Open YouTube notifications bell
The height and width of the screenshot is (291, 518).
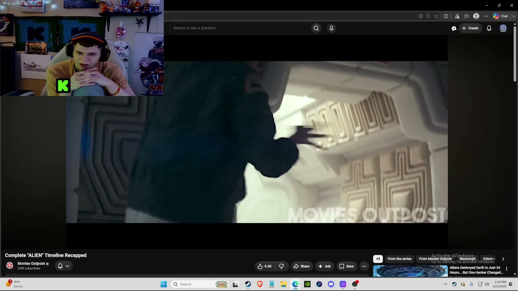pyautogui.click(x=489, y=28)
